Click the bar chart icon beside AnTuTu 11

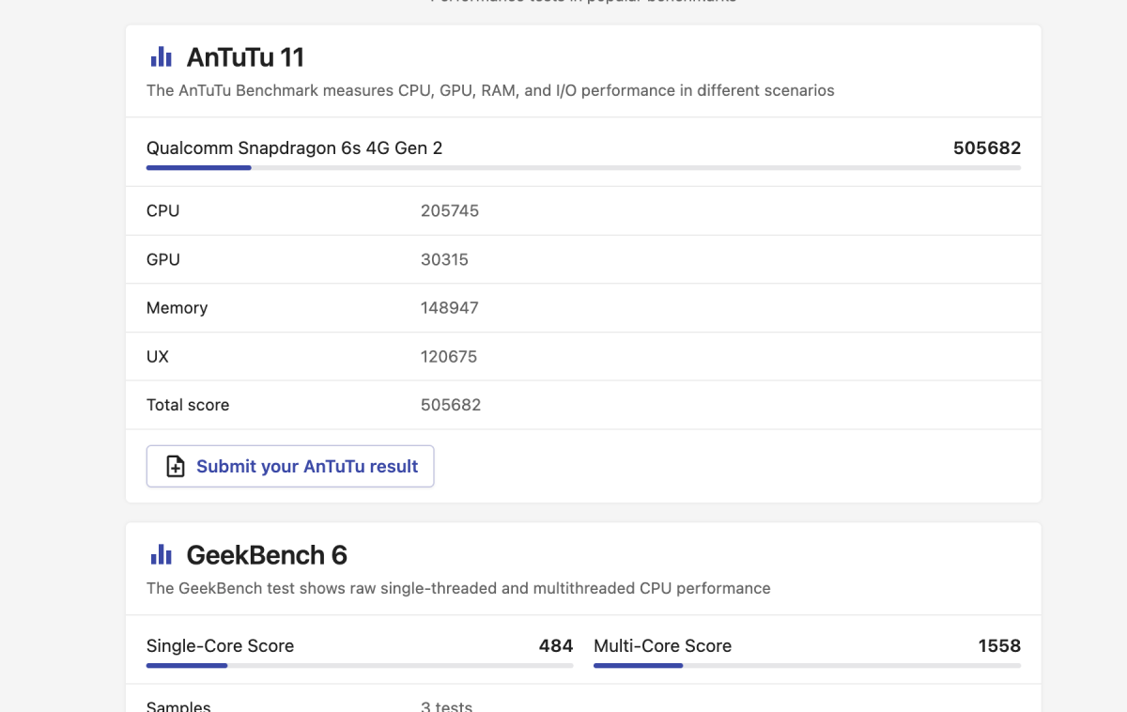[162, 57]
